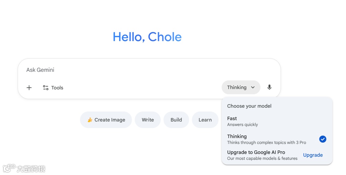Open the Tools text label
346x175 pixels.
click(57, 88)
